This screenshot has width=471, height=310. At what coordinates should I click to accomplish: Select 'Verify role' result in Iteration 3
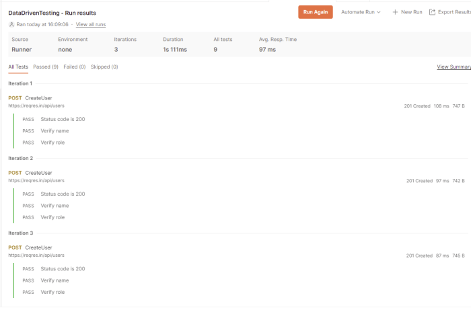[52, 292]
